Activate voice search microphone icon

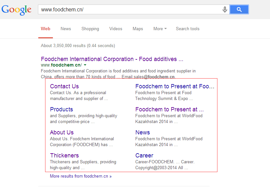(225, 9)
